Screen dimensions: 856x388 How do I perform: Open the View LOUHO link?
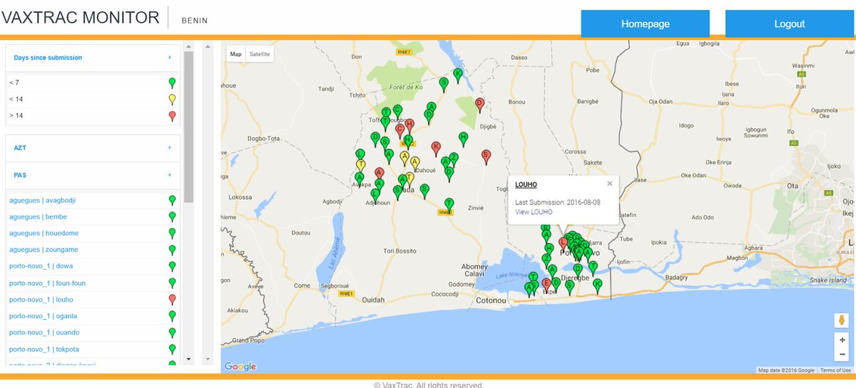534,212
